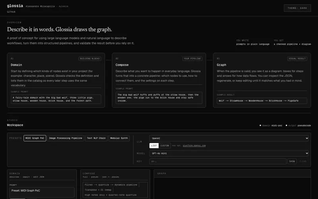Pick the Modular Synth preset
Viewport: 318px width, 199px height.
point(119,138)
